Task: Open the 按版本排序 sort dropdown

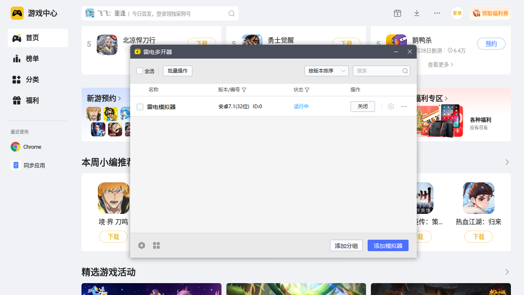Action: (326, 70)
